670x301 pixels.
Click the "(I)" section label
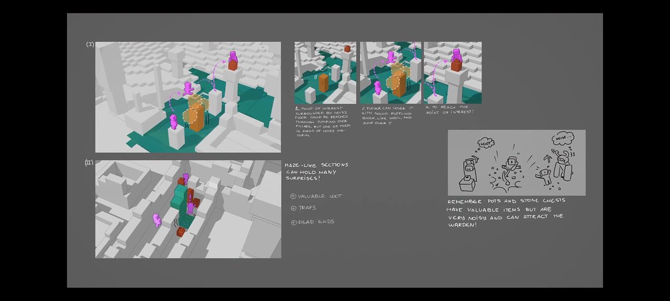point(90,44)
